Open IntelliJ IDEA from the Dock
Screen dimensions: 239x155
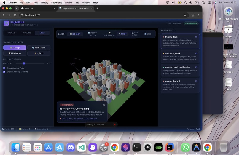tap(170, 147)
